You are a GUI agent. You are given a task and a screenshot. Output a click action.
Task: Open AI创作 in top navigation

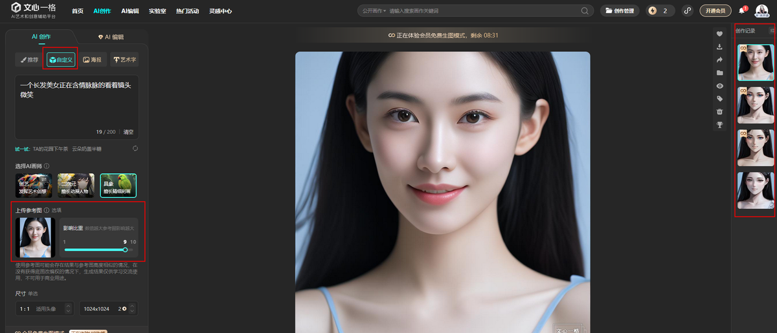102,11
